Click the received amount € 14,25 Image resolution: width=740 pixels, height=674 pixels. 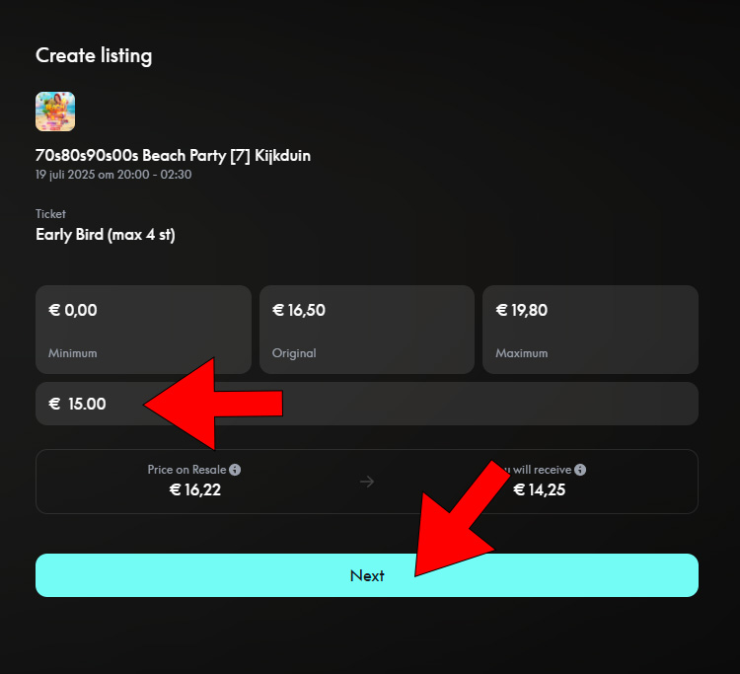[539, 489]
